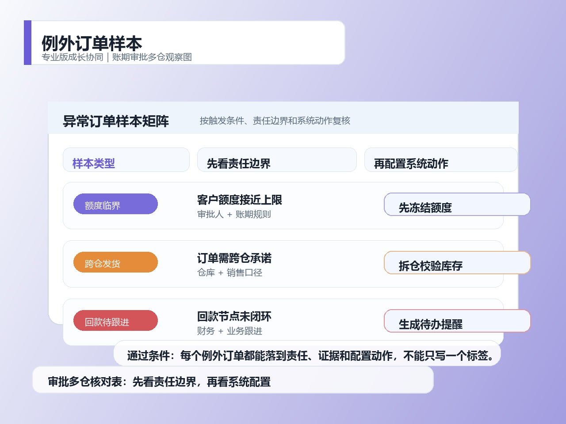This screenshot has width=566, height=424.
Task: Select the red 回款待跟进 tag
Action: point(115,321)
